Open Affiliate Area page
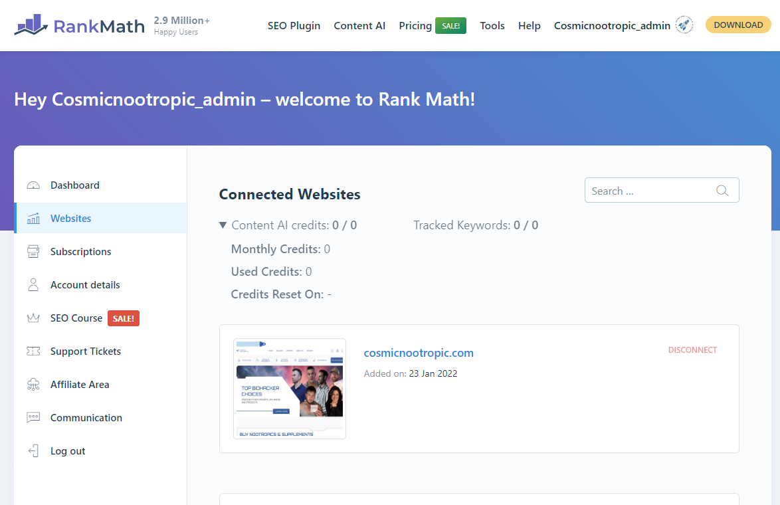The image size is (780, 505). [x=80, y=385]
